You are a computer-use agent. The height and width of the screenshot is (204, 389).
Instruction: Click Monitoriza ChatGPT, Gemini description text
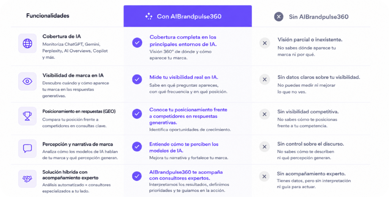tap(75, 51)
